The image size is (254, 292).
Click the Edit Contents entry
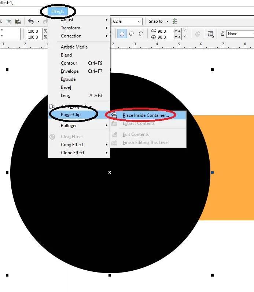(148, 134)
